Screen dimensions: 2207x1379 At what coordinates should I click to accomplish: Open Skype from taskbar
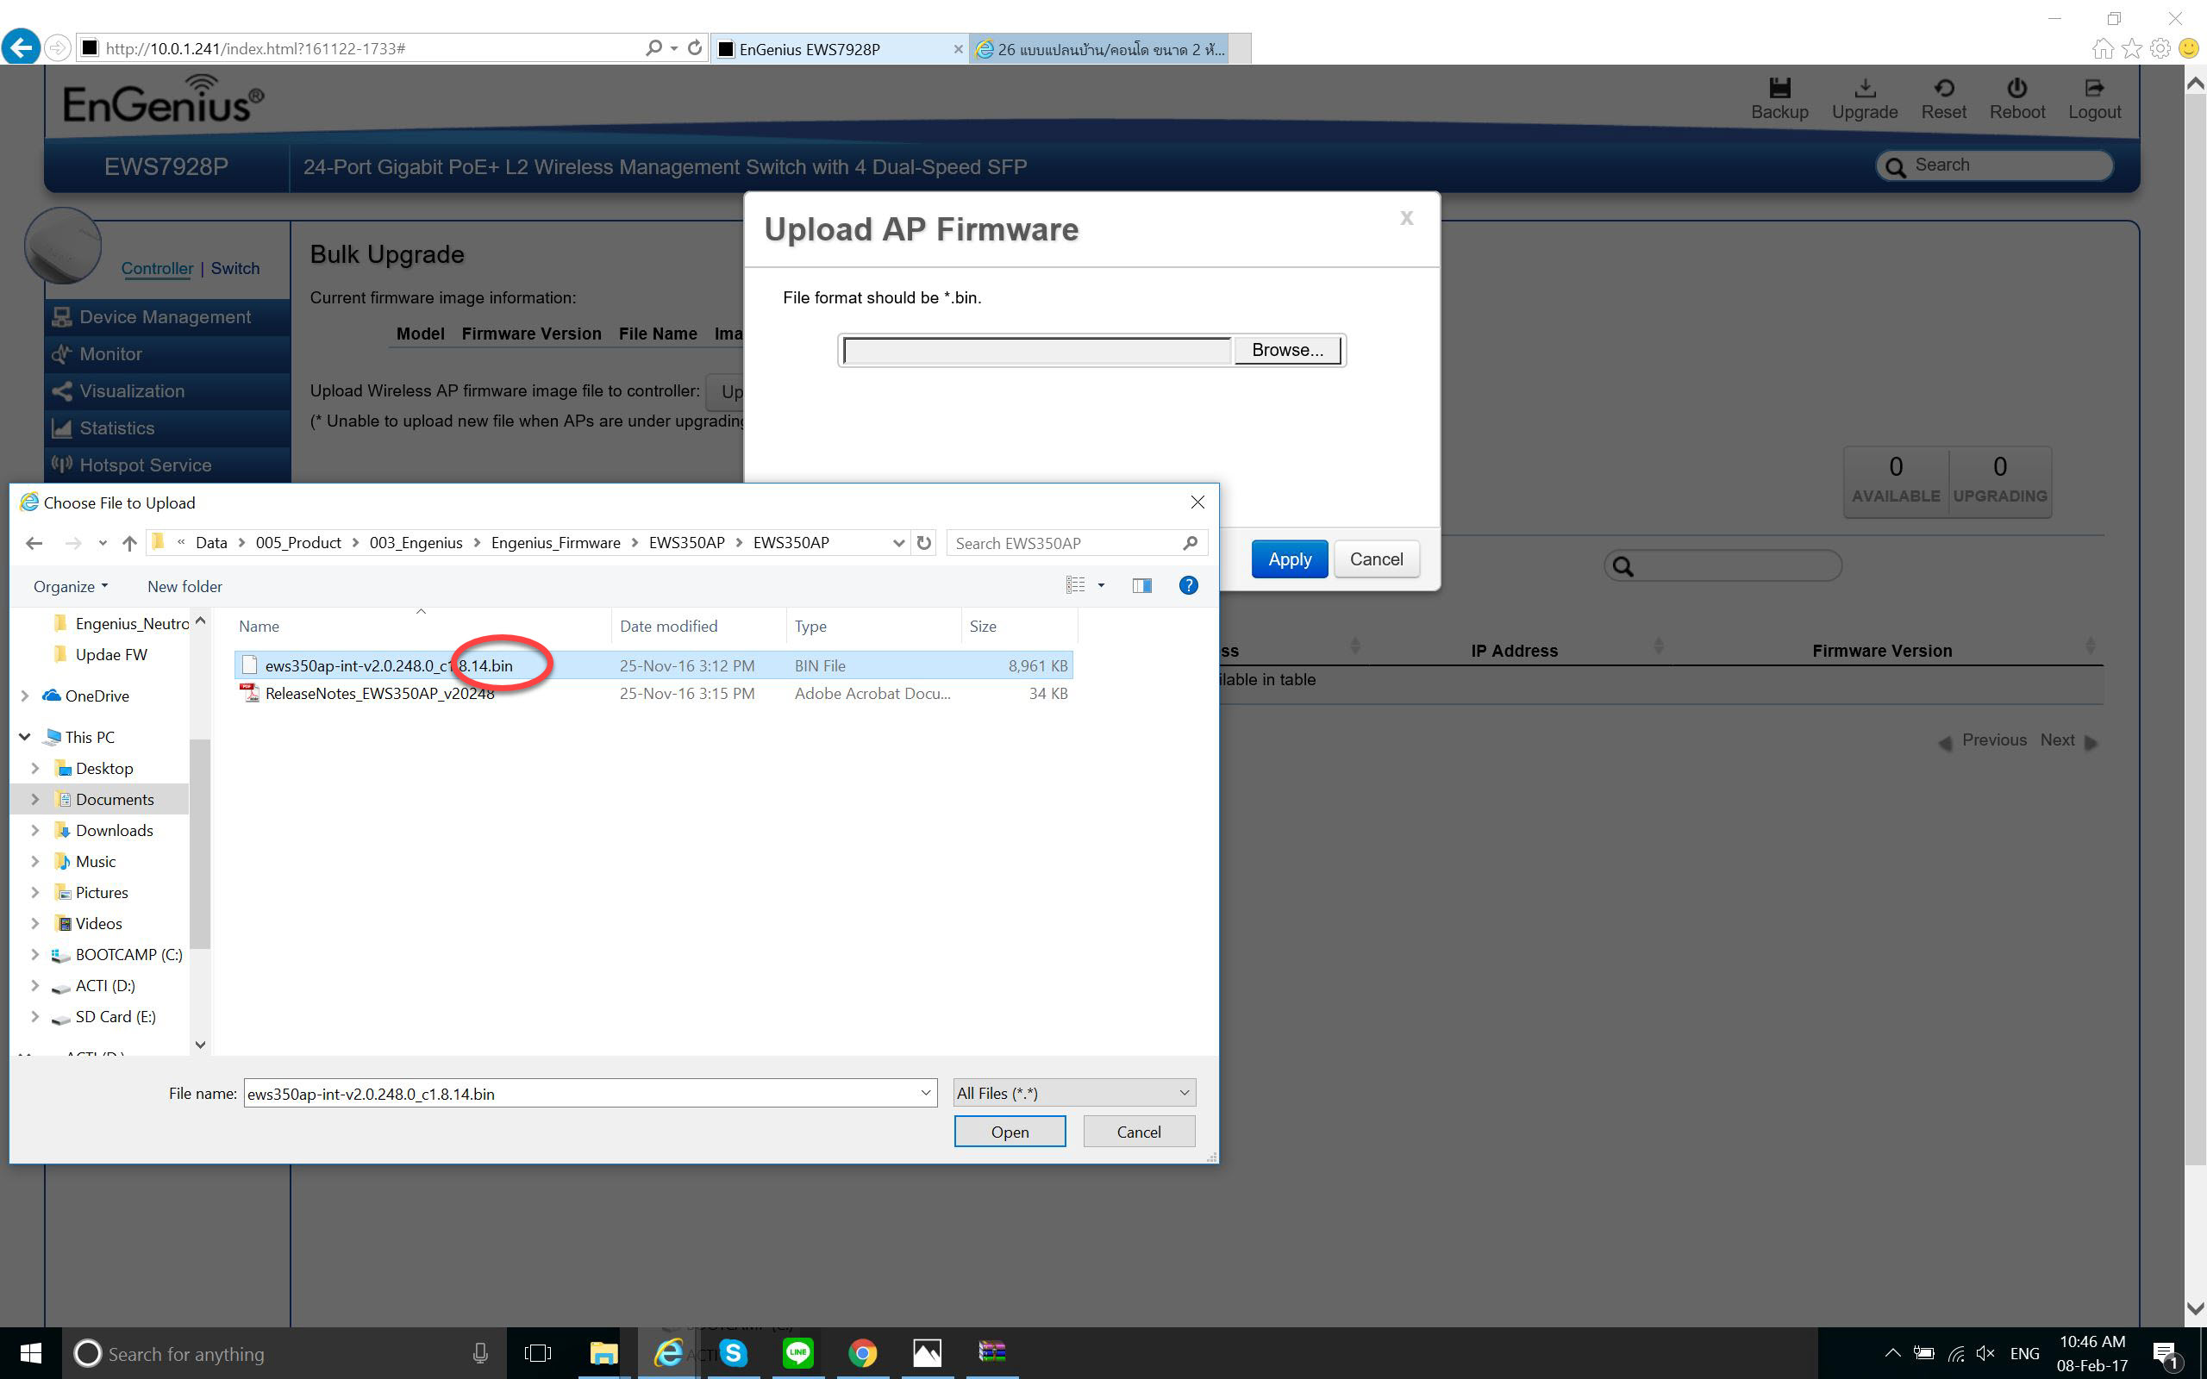(x=734, y=1353)
